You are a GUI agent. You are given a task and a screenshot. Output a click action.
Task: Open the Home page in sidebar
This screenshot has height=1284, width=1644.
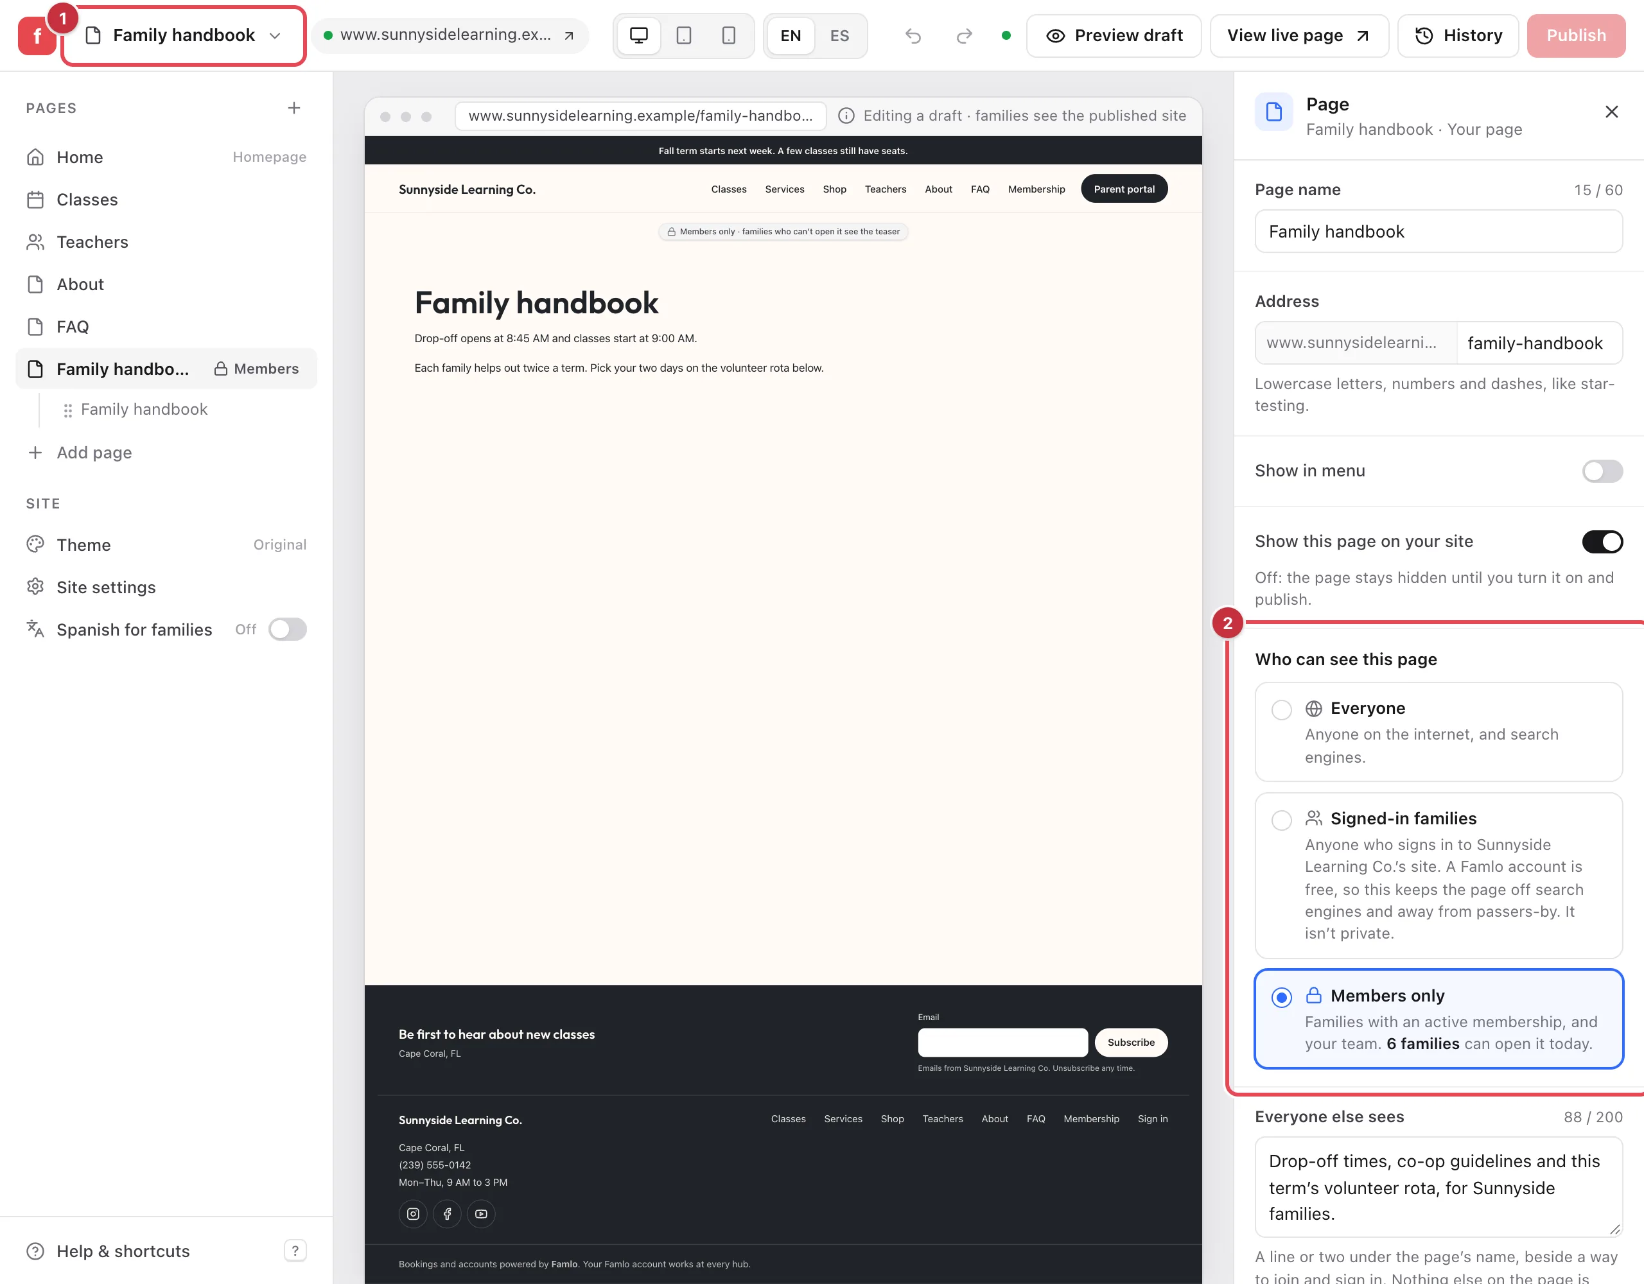pyautogui.click(x=166, y=157)
